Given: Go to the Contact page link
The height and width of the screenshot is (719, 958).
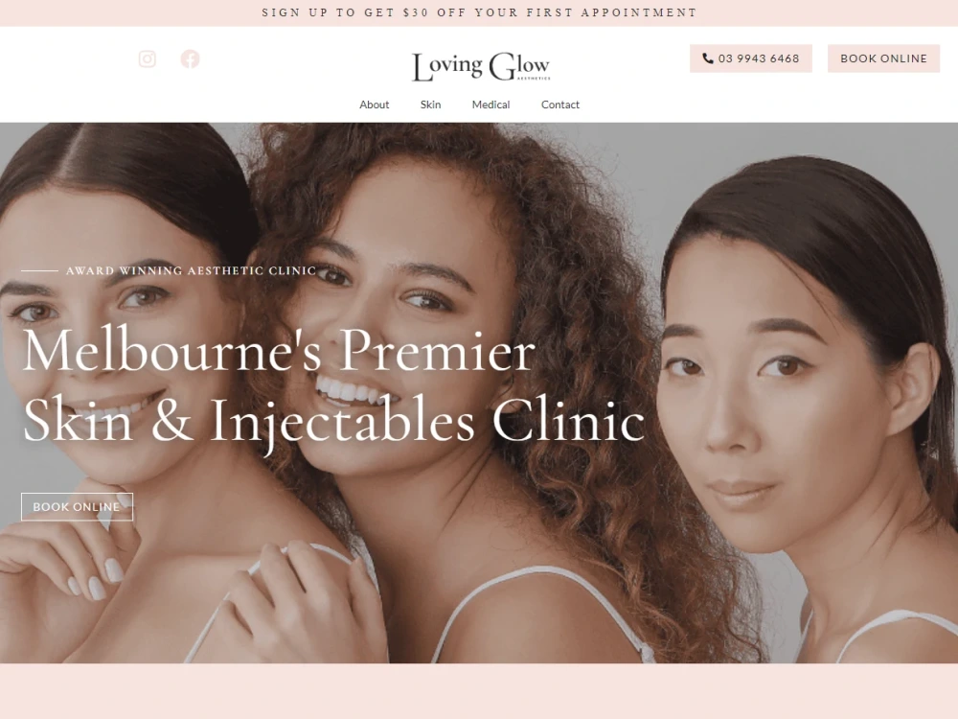Looking at the screenshot, I should click(560, 104).
